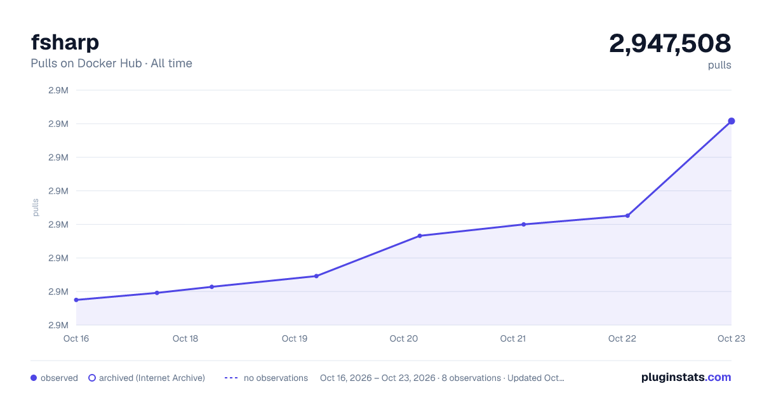Click the archived (Internet Archive) legend label
Viewport: 762px width, 400px height.
pos(152,378)
